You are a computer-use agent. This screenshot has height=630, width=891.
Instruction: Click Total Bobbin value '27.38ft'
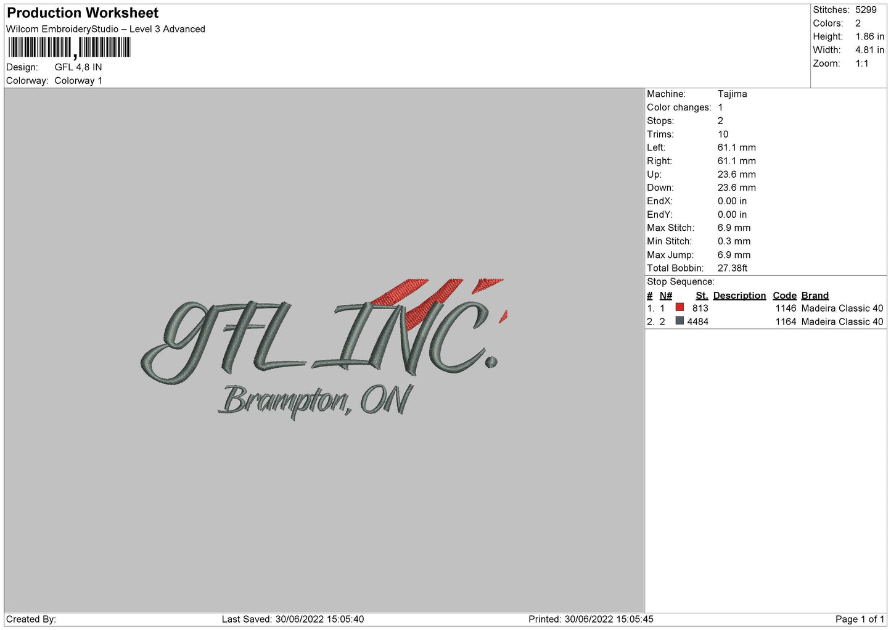tap(733, 268)
